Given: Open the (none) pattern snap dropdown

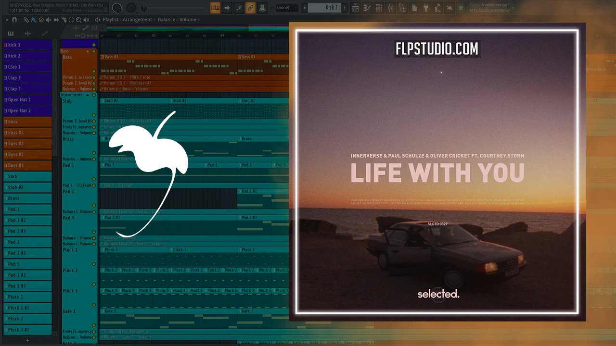Looking at the screenshot, I should [x=286, y=8].
